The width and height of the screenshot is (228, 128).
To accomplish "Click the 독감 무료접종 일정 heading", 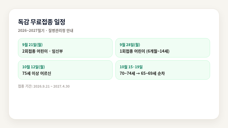I will pyautogui.click(x=42, y=22).
